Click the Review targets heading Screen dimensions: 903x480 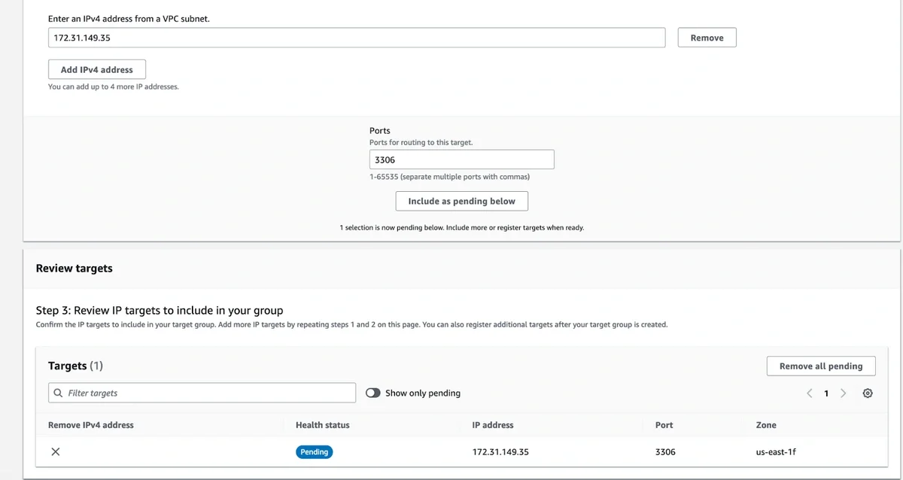pyautogui.click(x=74, y=268)
